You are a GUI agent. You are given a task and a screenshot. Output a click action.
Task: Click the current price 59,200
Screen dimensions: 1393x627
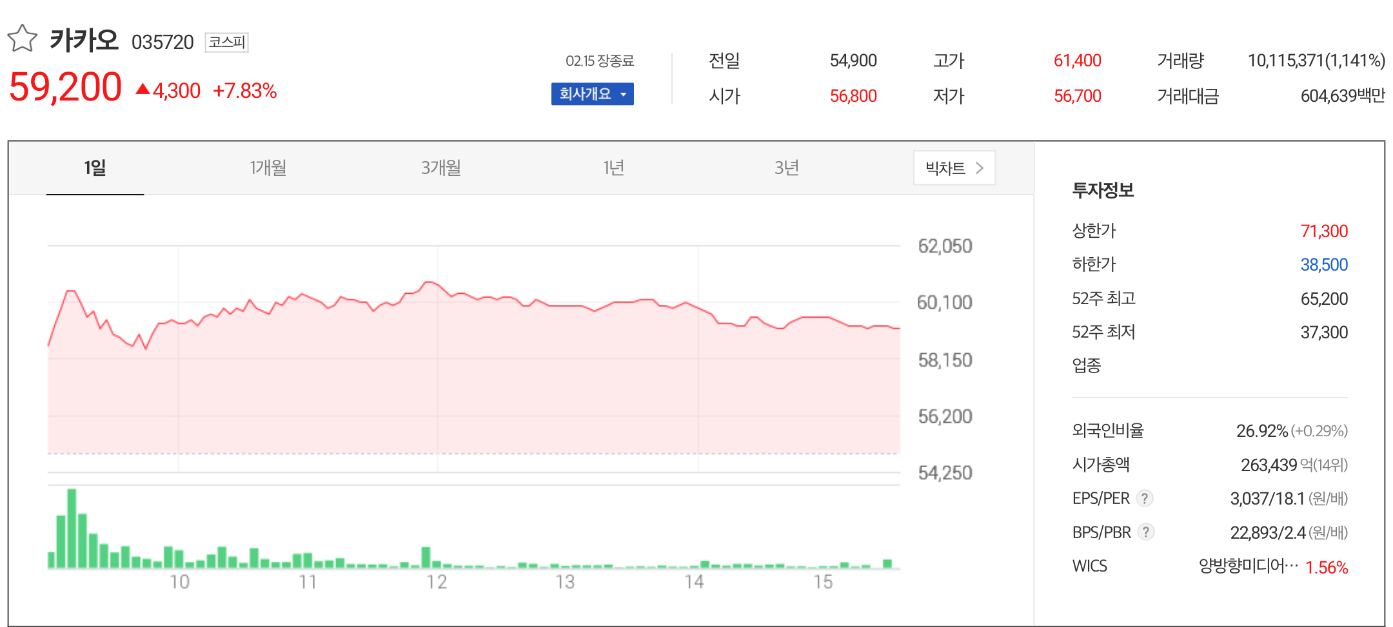(65, 88)
